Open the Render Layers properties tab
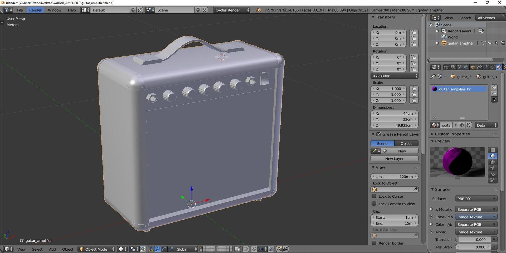The image size is (506, 253). 453,67
